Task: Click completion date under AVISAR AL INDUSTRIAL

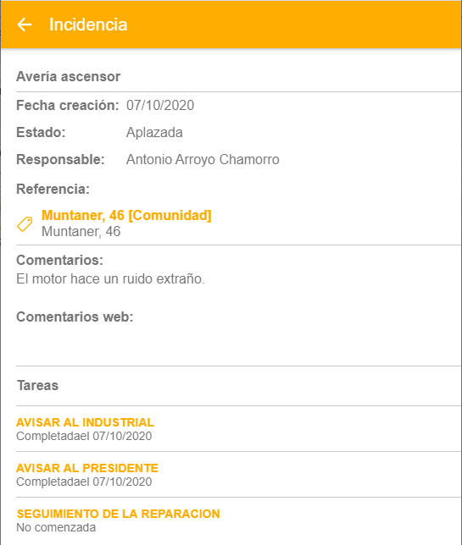Action: click(x=84, y=436)
